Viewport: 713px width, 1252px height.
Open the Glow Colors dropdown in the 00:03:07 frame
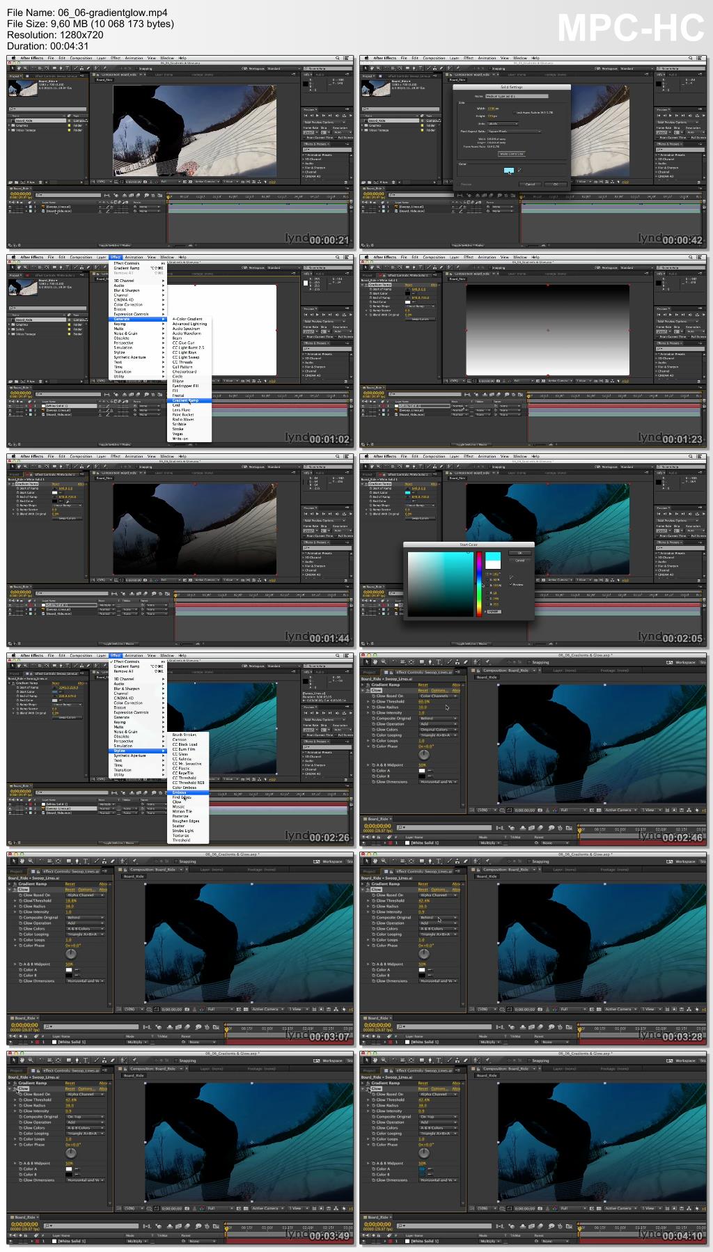pyautogui.click(x=85, y=928)
